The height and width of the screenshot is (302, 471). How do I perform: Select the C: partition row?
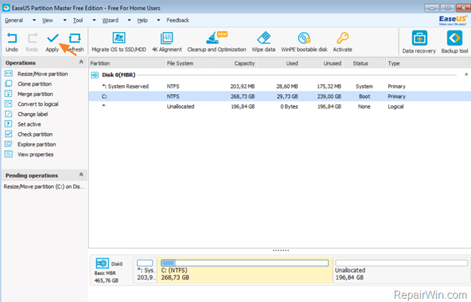pyautogui.click(x=280, y=96)
